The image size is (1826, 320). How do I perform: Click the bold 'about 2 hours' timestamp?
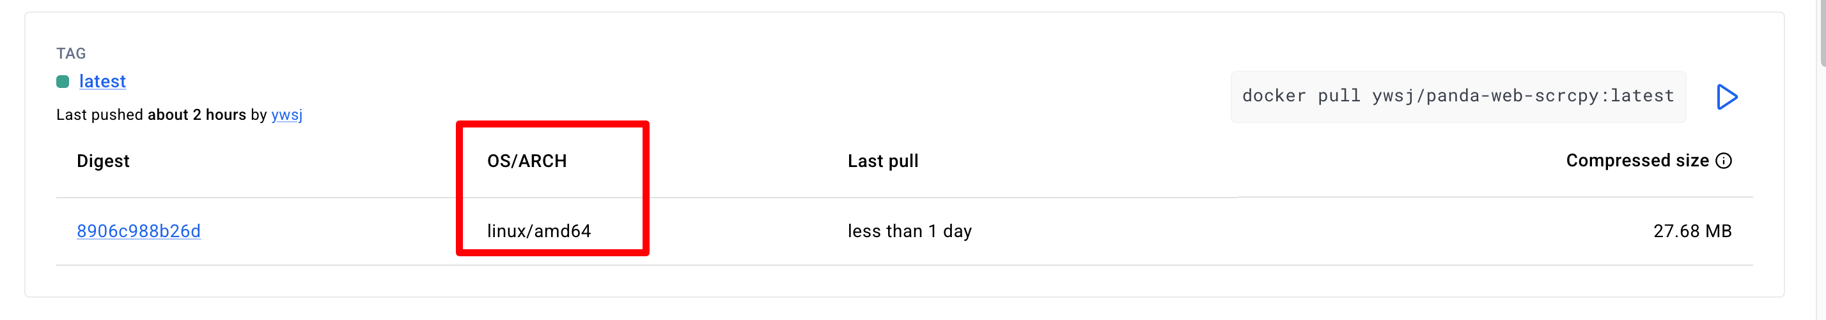pyautogui.click(x=196, y=115)
